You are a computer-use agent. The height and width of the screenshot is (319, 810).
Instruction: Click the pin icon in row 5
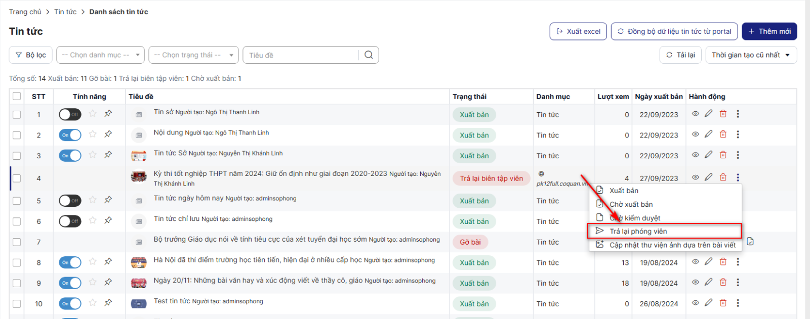[x=108, y=200]
